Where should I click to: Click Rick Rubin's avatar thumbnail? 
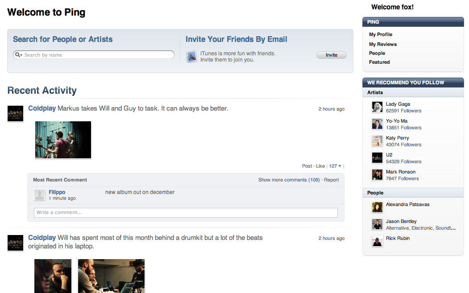pos(377,241)
